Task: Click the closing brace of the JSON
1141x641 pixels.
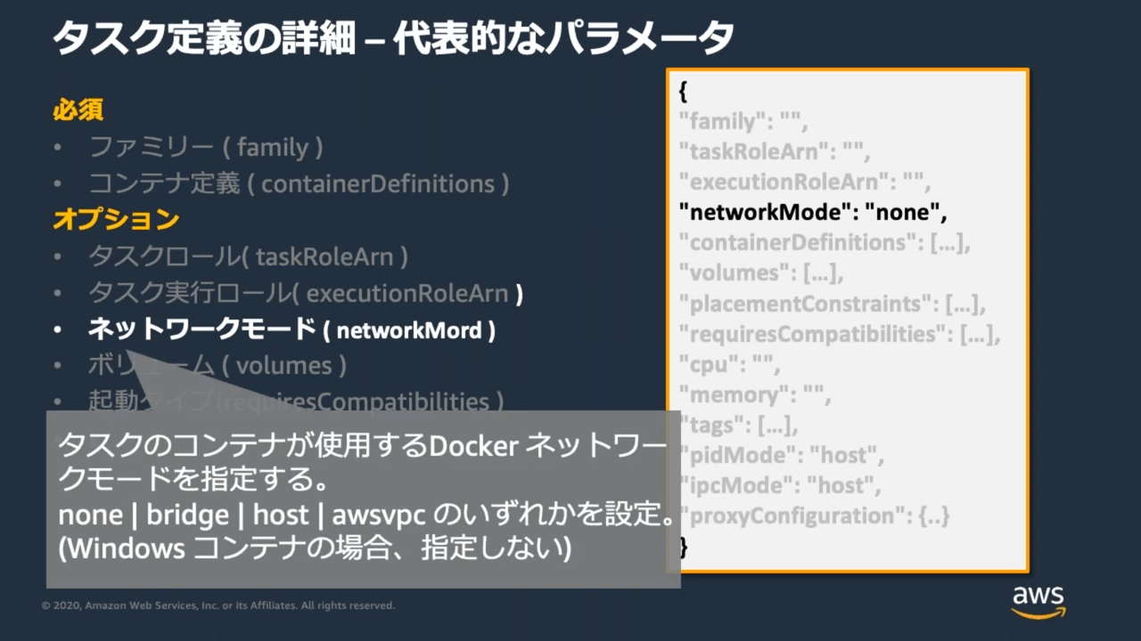Action: [683, 547]
